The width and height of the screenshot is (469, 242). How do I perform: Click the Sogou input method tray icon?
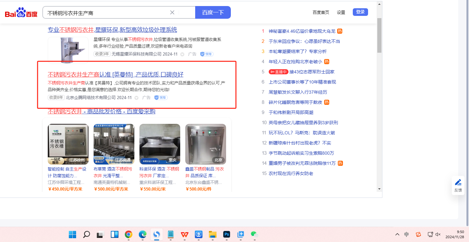click(418, 234)
